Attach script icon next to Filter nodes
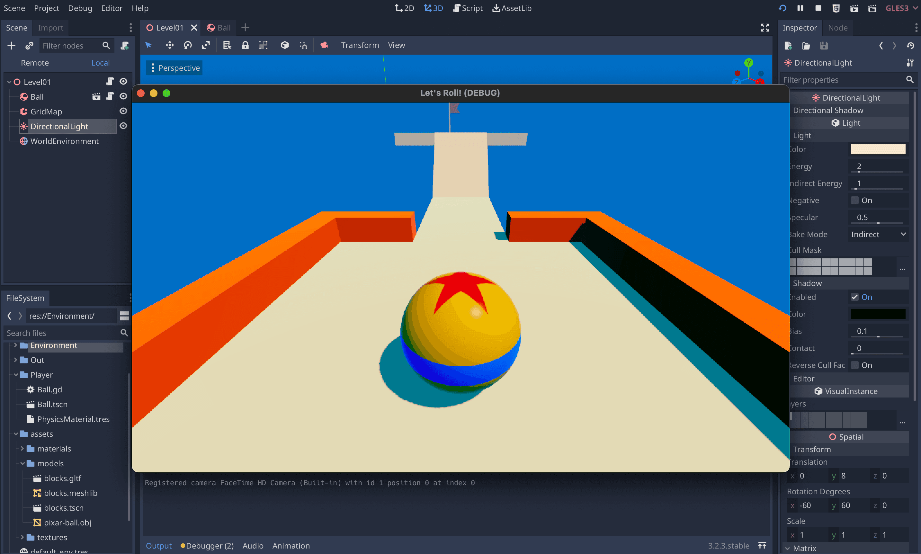The width and height of the screenshot is (921, 554). 124,46
